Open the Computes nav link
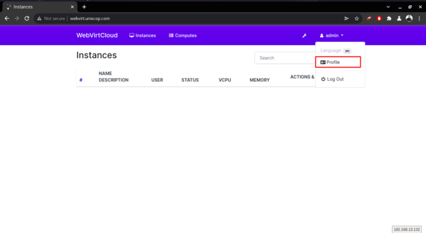Image resolution: width=426 pixels, height=233 pixels. click(183, 35)
